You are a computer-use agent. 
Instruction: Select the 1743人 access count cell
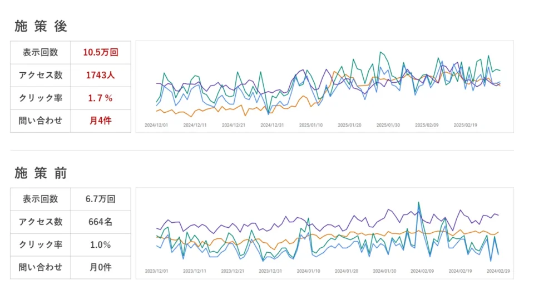[x=101, y=75]
